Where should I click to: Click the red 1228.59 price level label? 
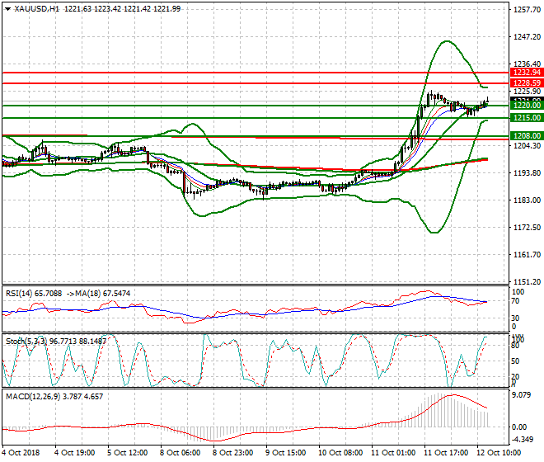[x=525, y=83]
